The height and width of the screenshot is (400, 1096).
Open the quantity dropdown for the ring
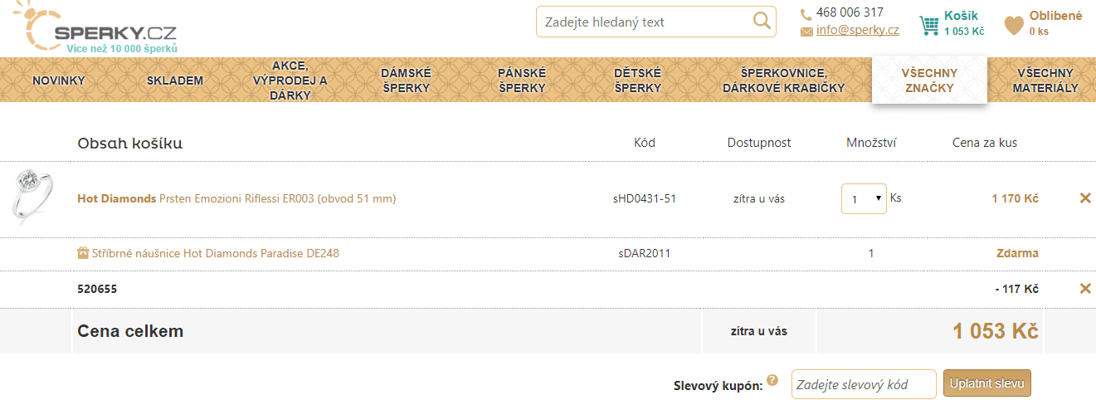(x=864, y=199)
